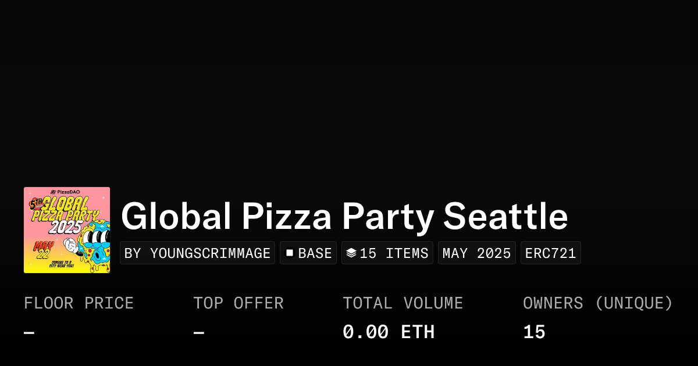Click the dash value under Top Offer
The height and width of the screenshot is (366, 698).
pos(199,333)
